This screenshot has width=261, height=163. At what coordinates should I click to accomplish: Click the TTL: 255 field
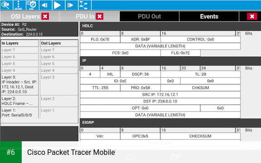coord(100,88)
